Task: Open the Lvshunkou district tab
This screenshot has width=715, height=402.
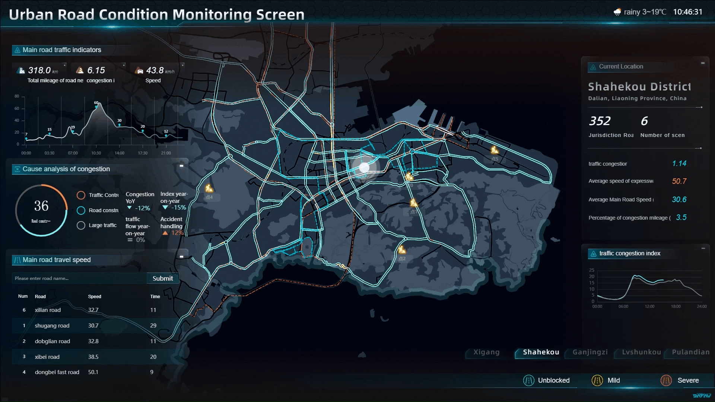Action: pos(641,352)
